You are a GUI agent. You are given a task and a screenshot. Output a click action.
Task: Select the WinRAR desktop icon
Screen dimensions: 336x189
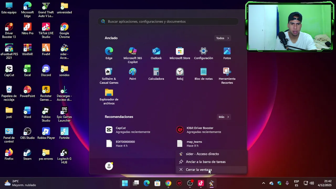27,50
